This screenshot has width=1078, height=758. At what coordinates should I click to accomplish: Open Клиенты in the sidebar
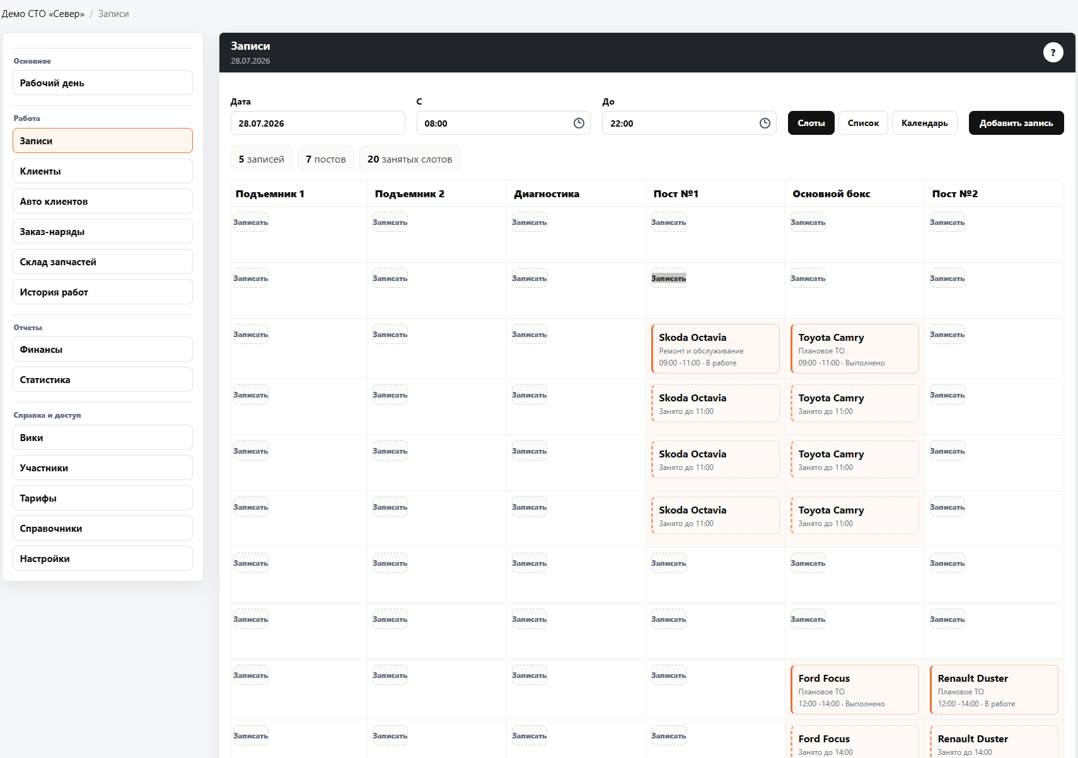(103, 171)
